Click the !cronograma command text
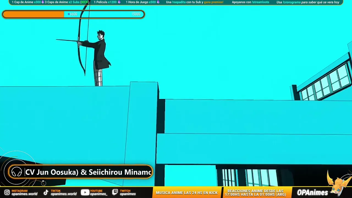352x198 pixels. point(291,2)
